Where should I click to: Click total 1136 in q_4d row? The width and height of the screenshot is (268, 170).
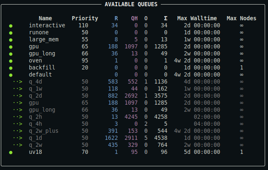(x=161, y=81)
